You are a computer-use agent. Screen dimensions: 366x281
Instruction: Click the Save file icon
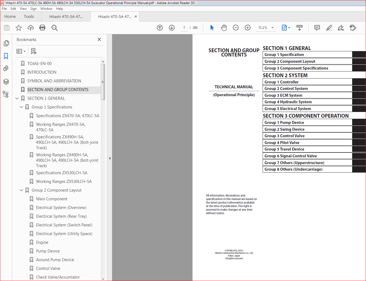(7, 28)
